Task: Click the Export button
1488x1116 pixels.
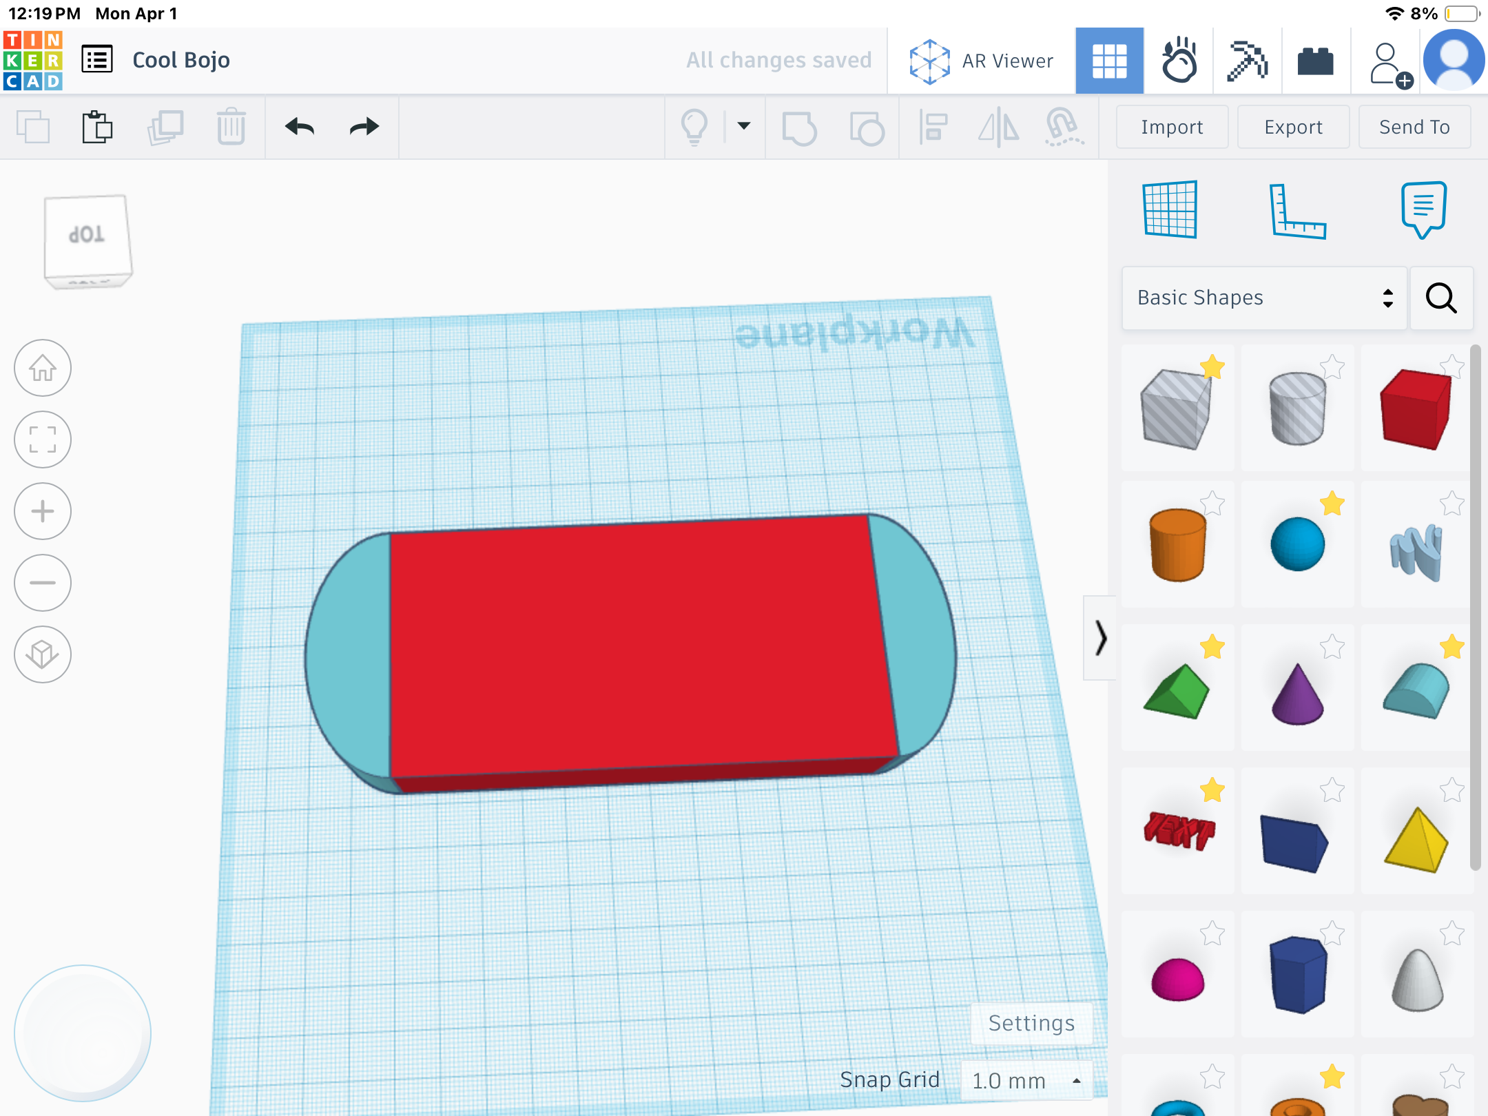Action: [x=1293, y=127]
